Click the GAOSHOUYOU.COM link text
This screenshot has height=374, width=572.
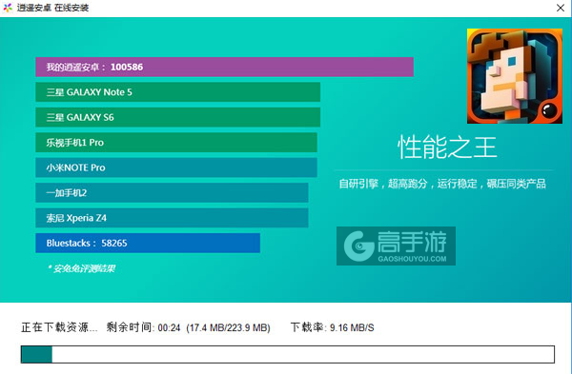coord(412,259)
